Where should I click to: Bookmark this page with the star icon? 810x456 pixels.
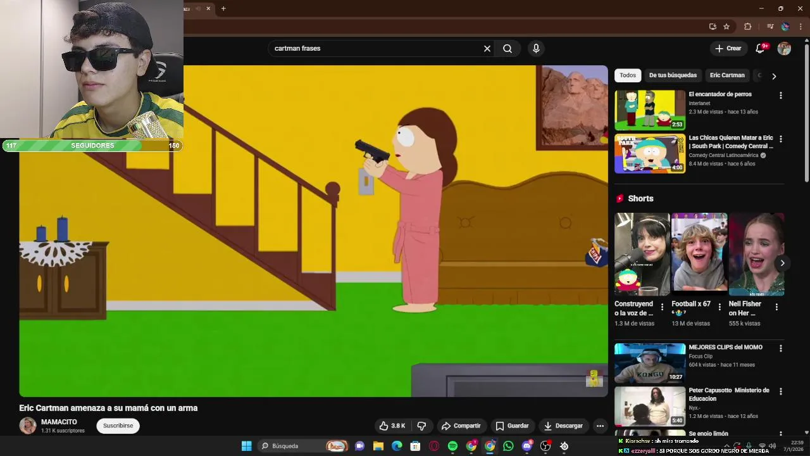[x=726, y=27]
